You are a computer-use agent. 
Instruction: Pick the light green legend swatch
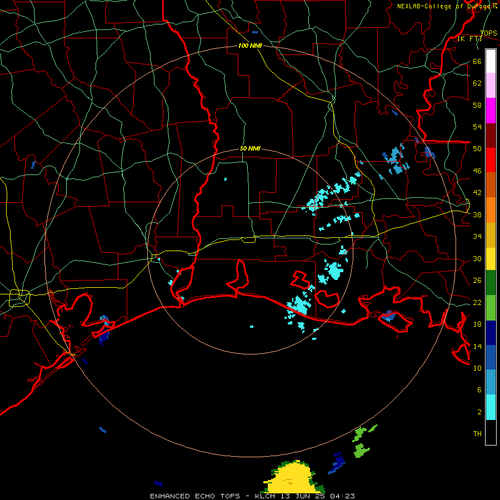(x=491, y=308)
